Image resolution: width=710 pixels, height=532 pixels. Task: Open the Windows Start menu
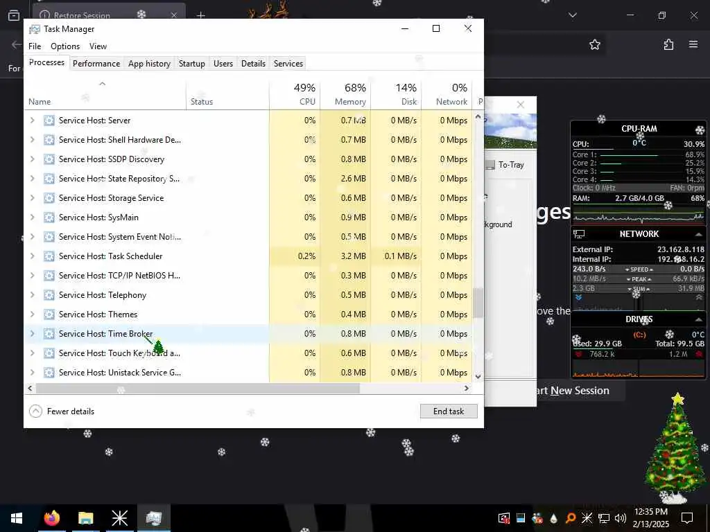17,518
